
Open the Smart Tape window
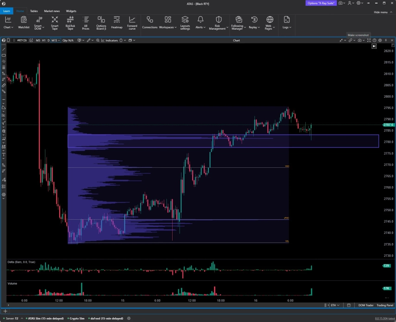click(x=55, y=23)
